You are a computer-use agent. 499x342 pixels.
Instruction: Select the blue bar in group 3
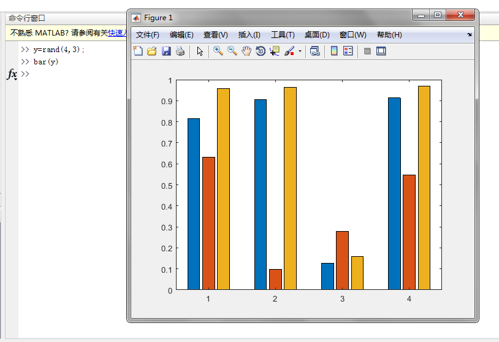(x=327, y=276)
